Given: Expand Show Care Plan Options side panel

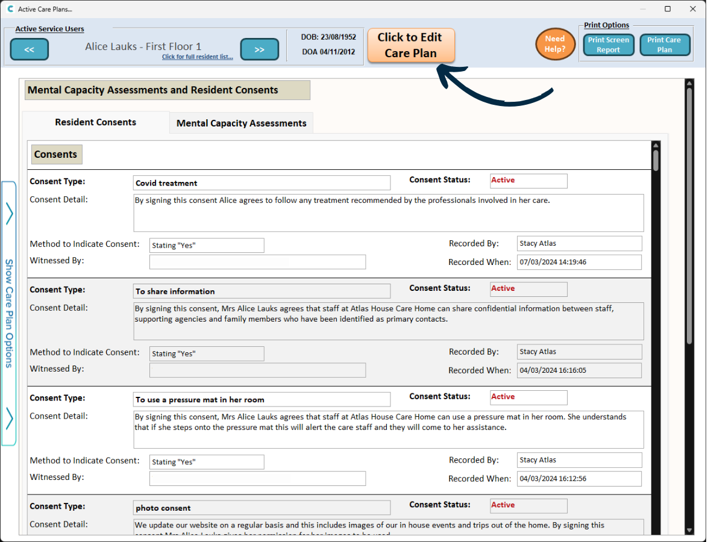Looking at the screenshot, I should click(x=9, y=313).
